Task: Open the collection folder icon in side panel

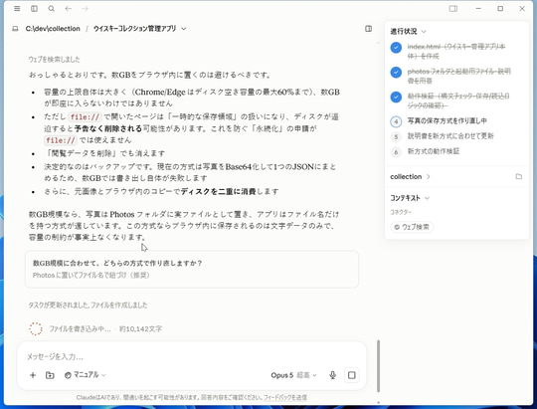Action: 519,176
